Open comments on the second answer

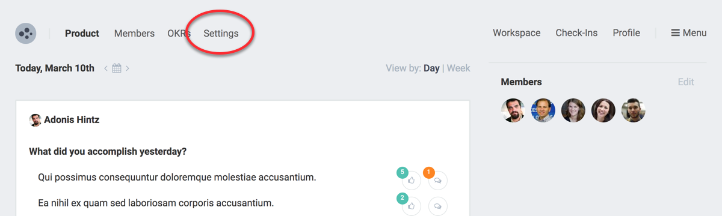(438, 206)
